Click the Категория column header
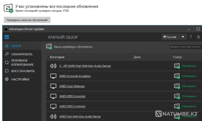 (57, 57)
